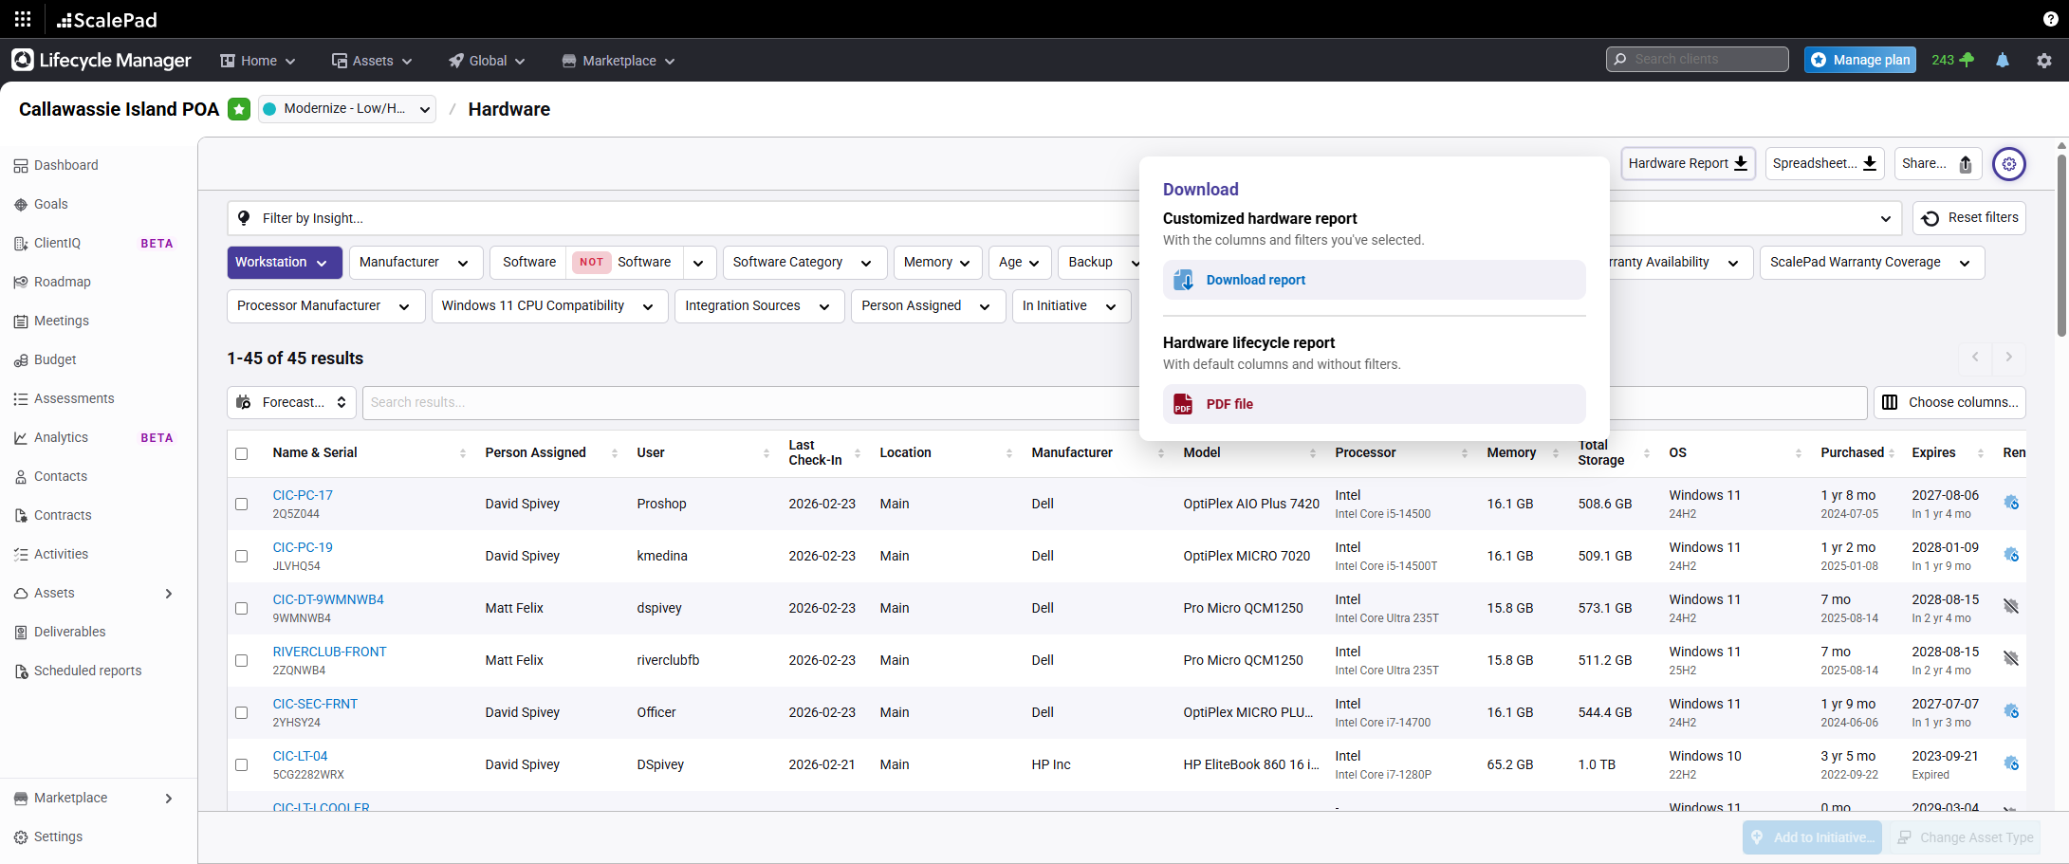Click the star beside Callawassie Island POA

coord(239,109)
